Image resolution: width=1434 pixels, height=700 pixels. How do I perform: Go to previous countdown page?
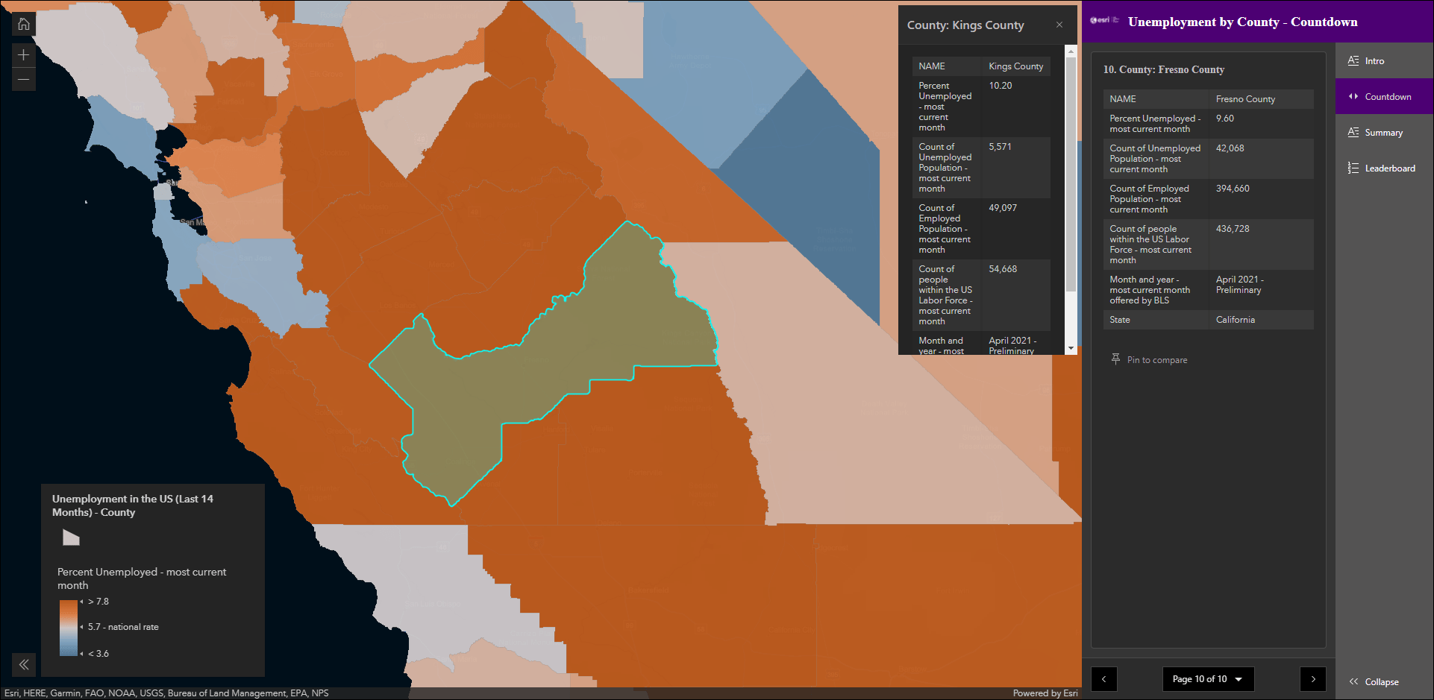[1104, 679]
